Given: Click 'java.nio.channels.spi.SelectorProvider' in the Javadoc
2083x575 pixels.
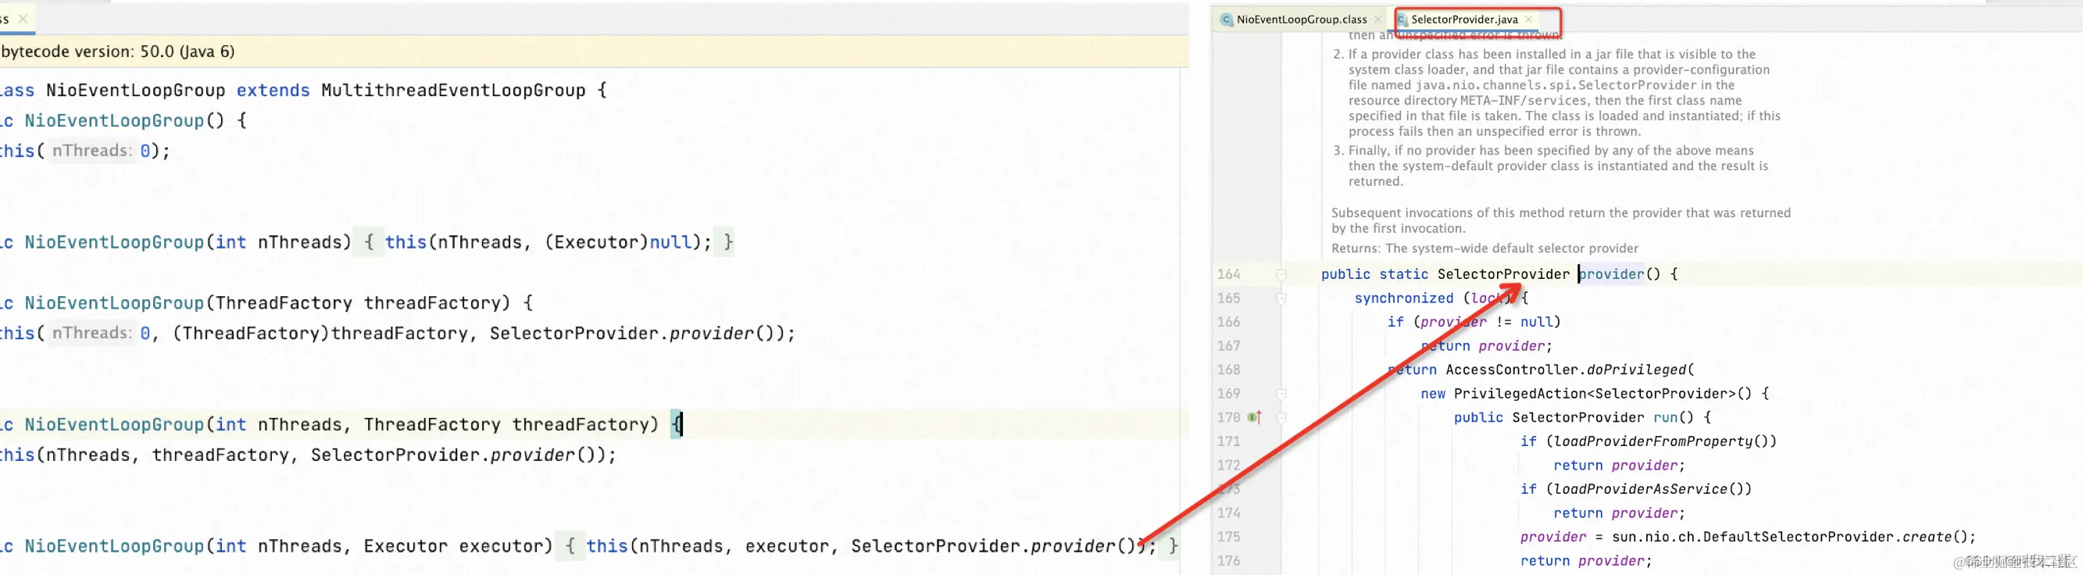Looking at the screenshot, I should tap(1555, 85).
